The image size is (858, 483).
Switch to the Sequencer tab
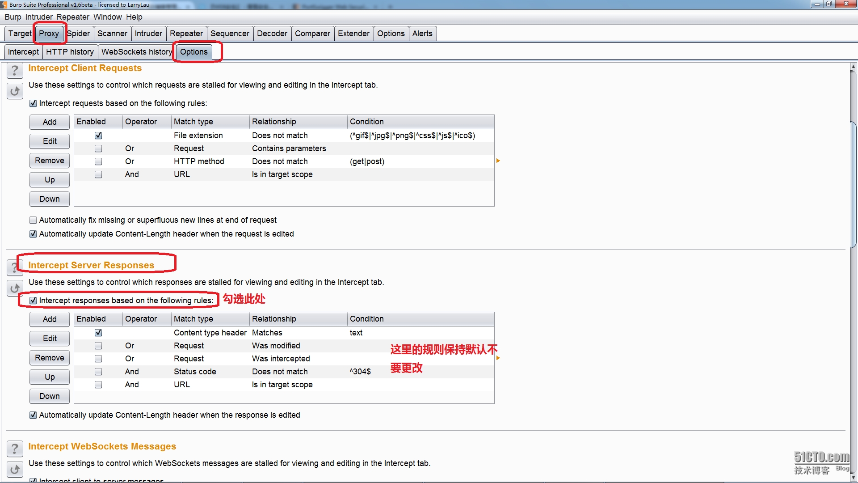tap(230, 34)
